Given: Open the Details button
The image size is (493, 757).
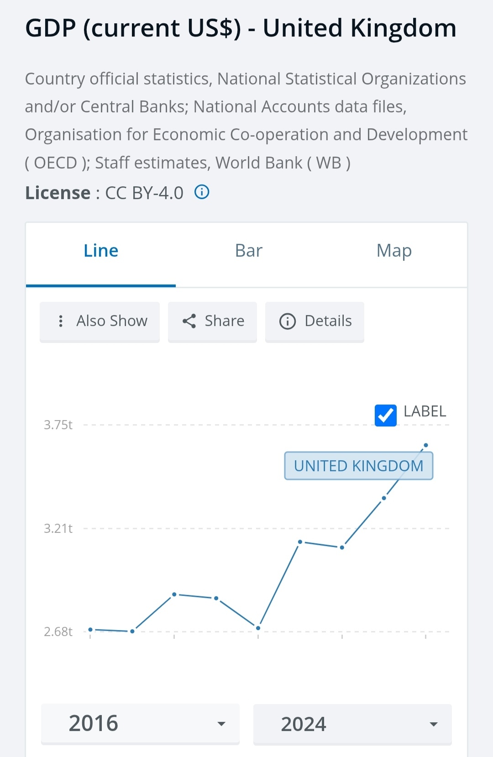Looking at the screenshot, I should pos(315,321).
